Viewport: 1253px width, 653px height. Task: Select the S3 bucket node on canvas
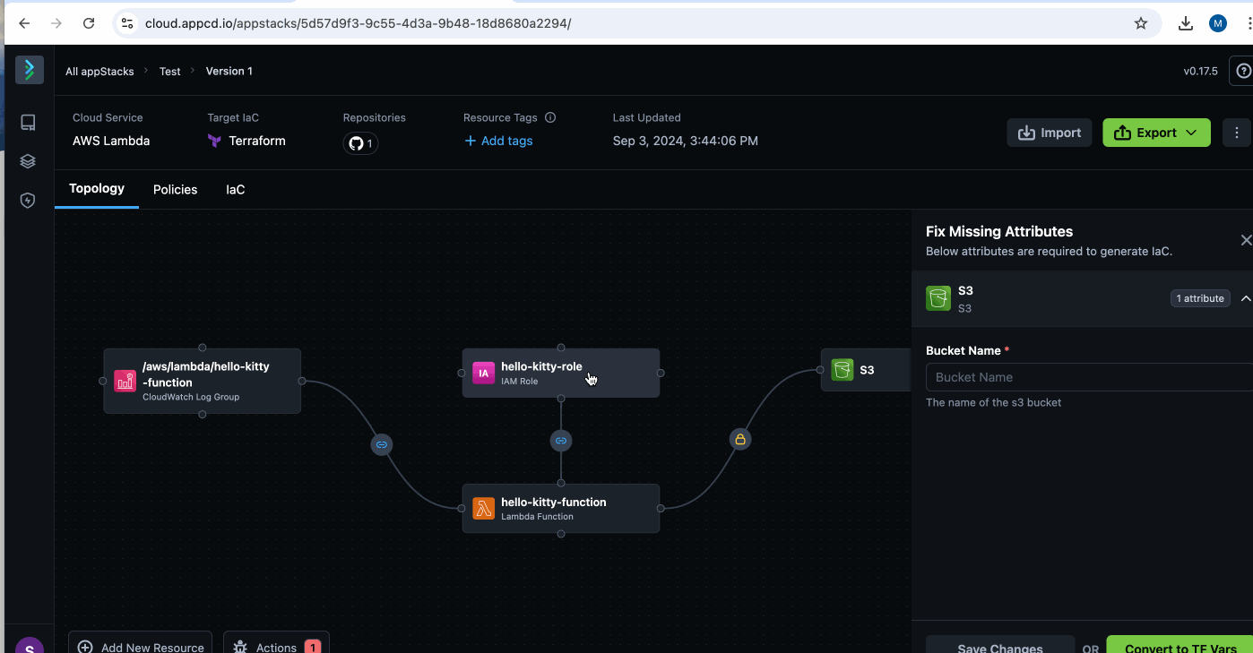pos(866,370)
